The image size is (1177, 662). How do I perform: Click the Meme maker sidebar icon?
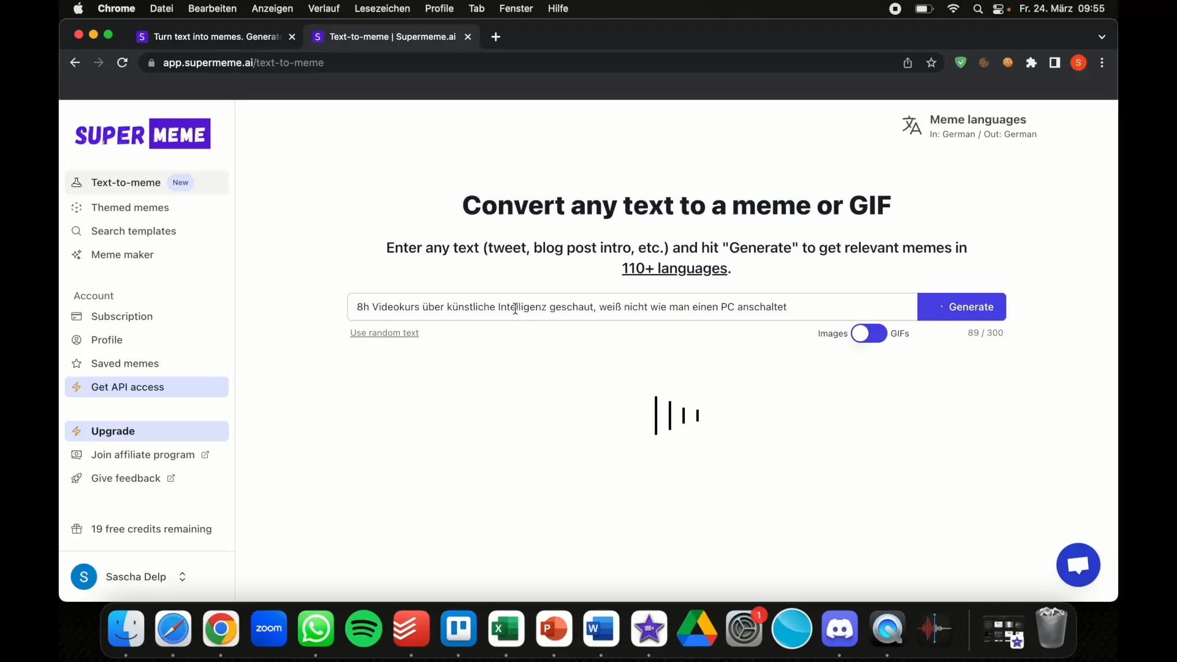77,254
